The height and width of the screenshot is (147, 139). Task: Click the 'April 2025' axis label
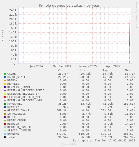(x=113, y=66)
